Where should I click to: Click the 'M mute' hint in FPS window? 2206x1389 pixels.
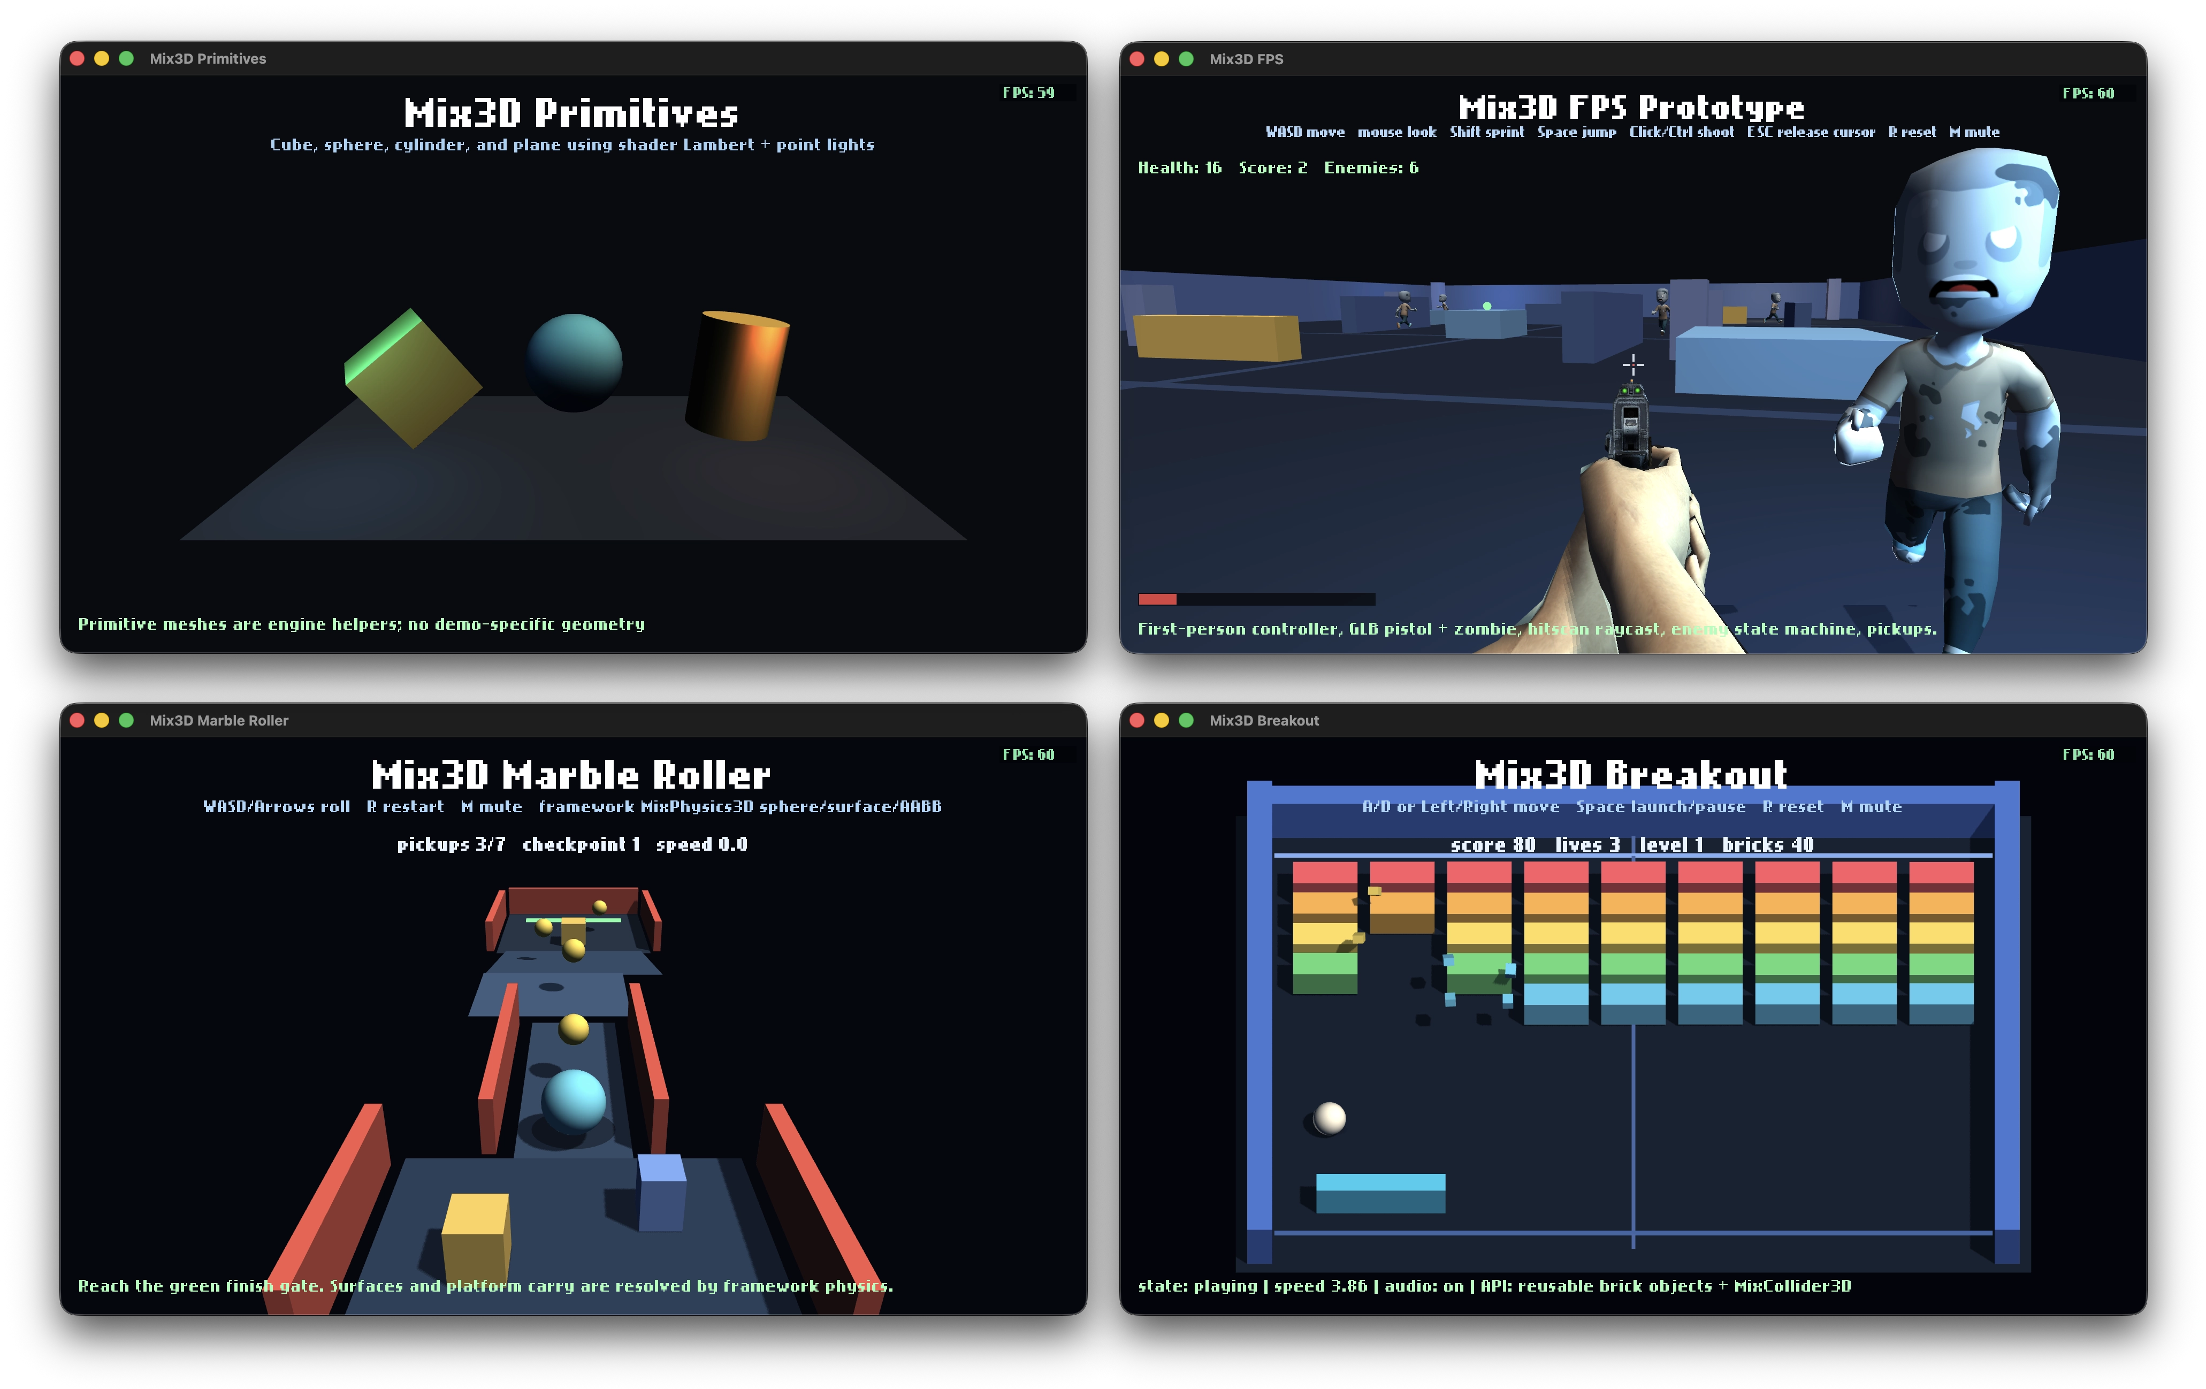1974,132
